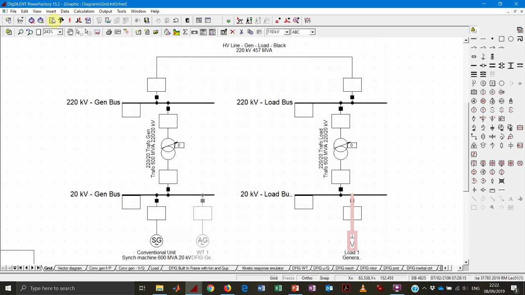
Task: Switch to the DFIG mech tab
Action: click(x=345, y=268)
